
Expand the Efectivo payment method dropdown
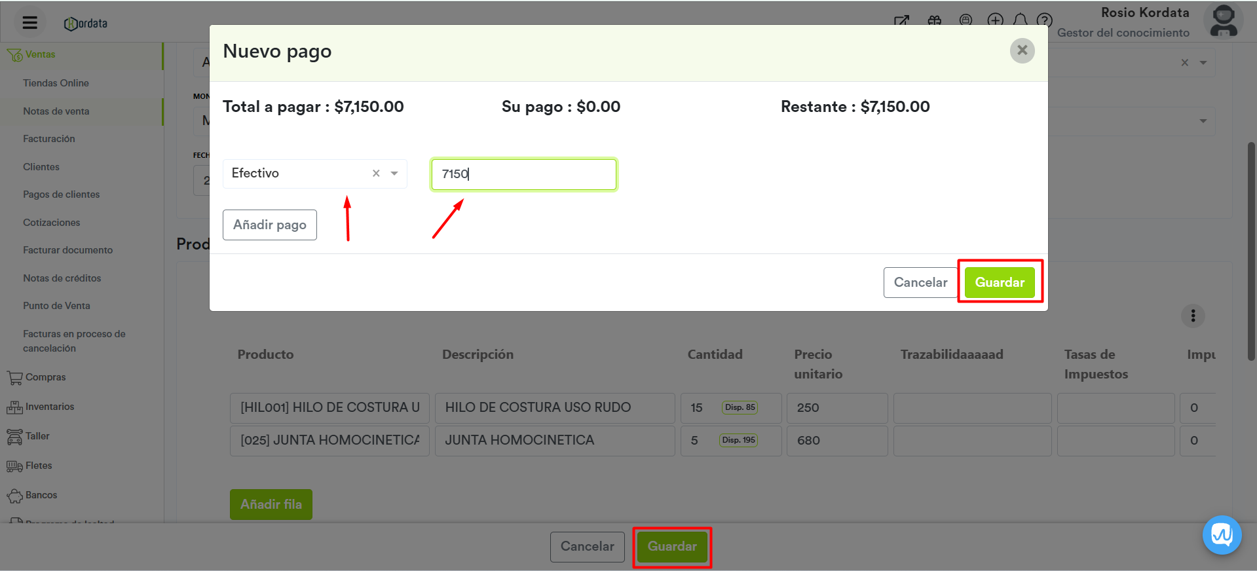[394, 174]
